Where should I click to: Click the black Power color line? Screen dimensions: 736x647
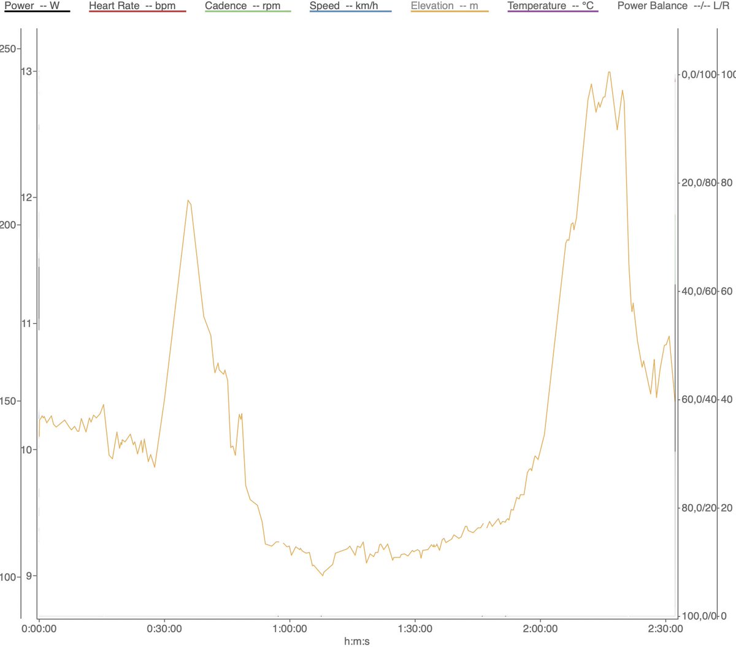pos(37,12)
